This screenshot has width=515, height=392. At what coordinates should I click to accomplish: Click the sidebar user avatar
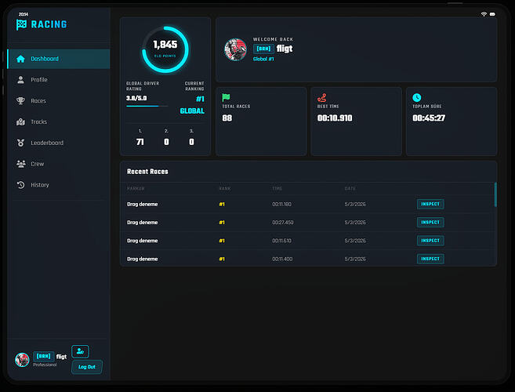tap(22, 360)
